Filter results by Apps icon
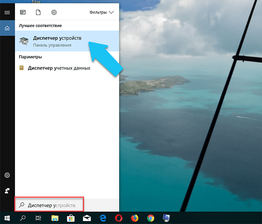This screenshot has width=262, height=224. (x=23, y=12)
